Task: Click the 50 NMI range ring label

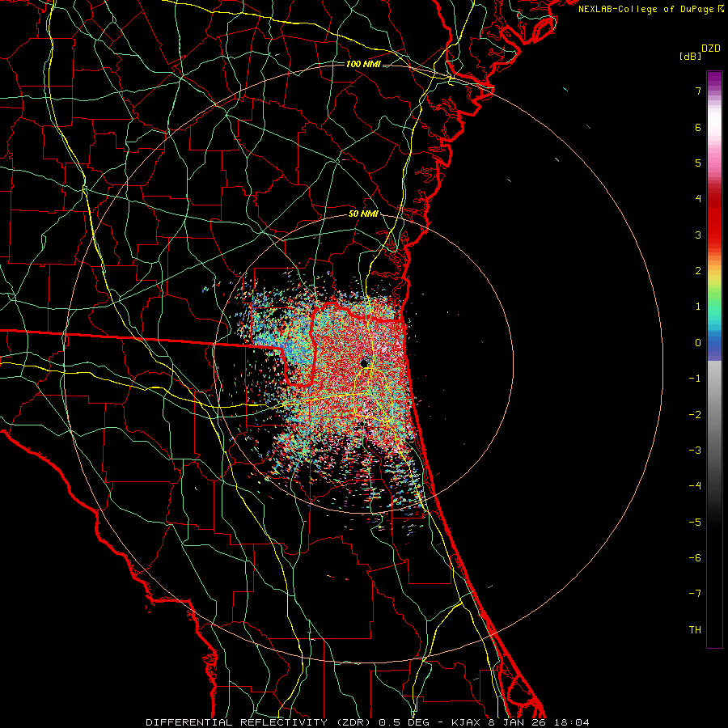Action: (x=363, y=214)
